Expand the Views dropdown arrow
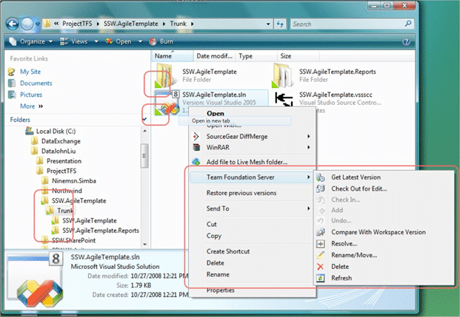Viewport: 460px width, 317px height. 96,41
